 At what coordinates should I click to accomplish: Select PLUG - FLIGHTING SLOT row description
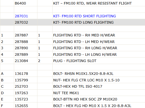75,61
